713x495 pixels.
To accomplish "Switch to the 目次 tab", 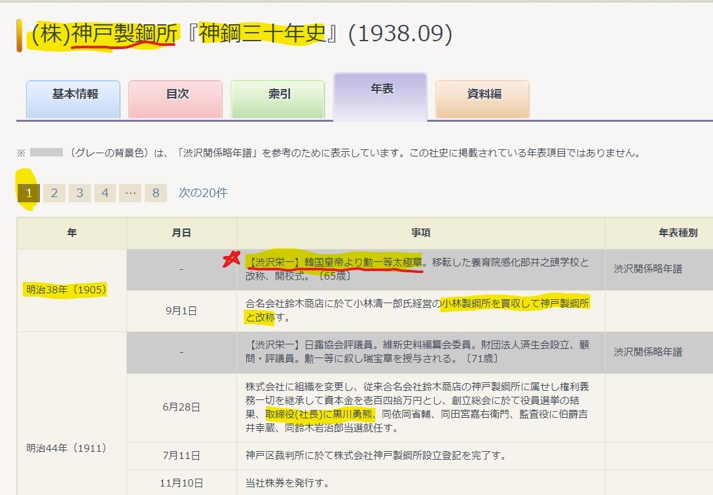I will click(x=175, y=99).
